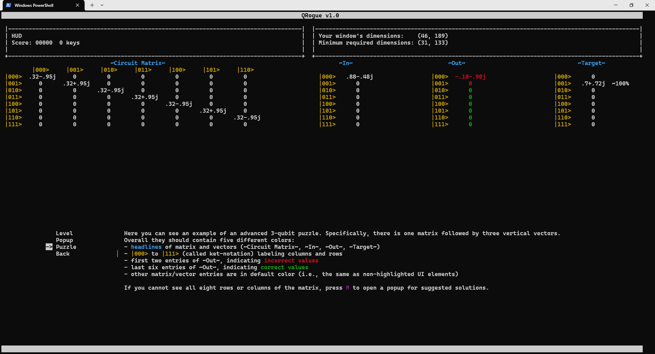Select the Level menu entry
The height and width of the screenshot is (354, 655).
64,233
